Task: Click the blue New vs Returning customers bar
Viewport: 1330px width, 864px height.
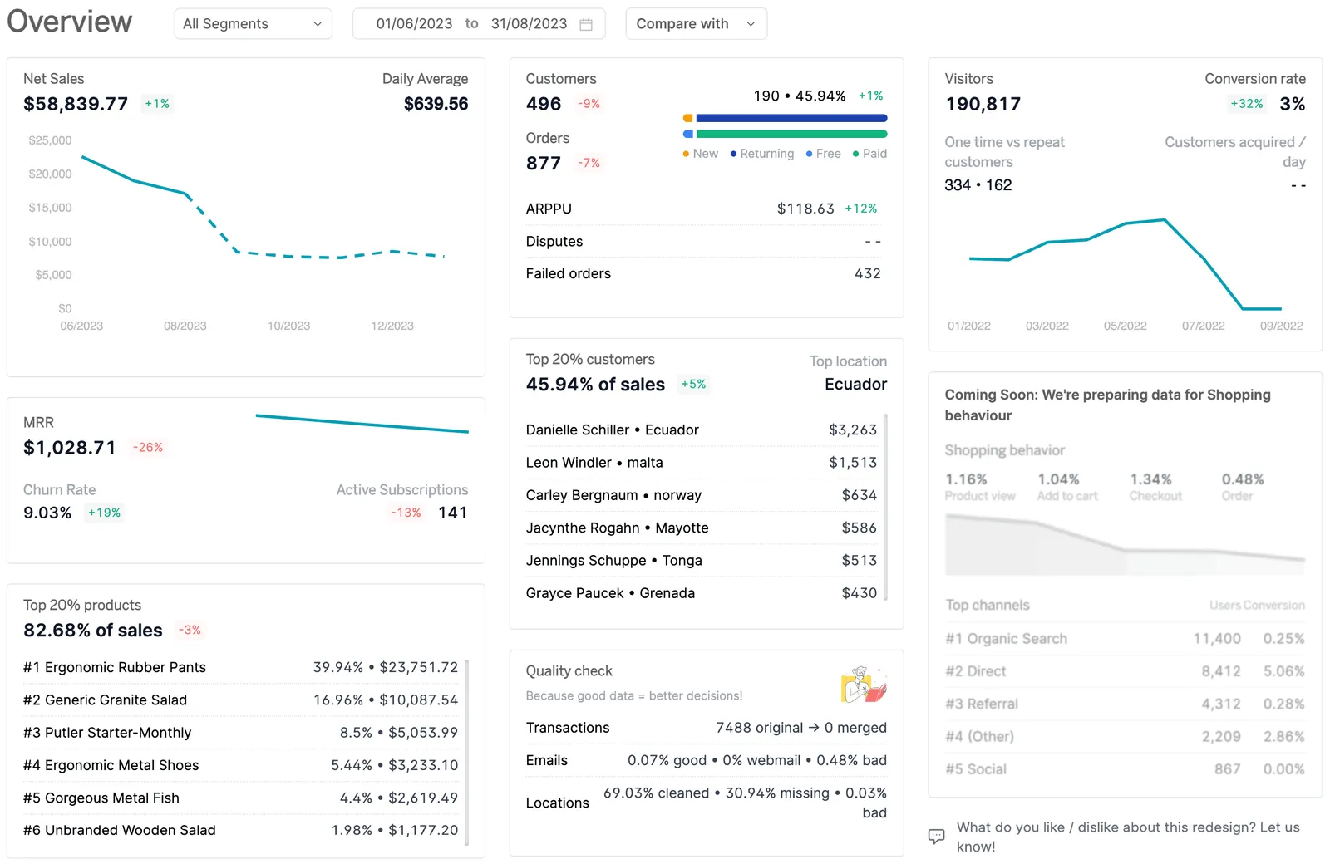Action: (x=791, y=118)
